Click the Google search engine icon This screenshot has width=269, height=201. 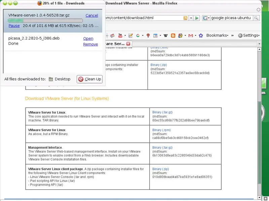205,18
